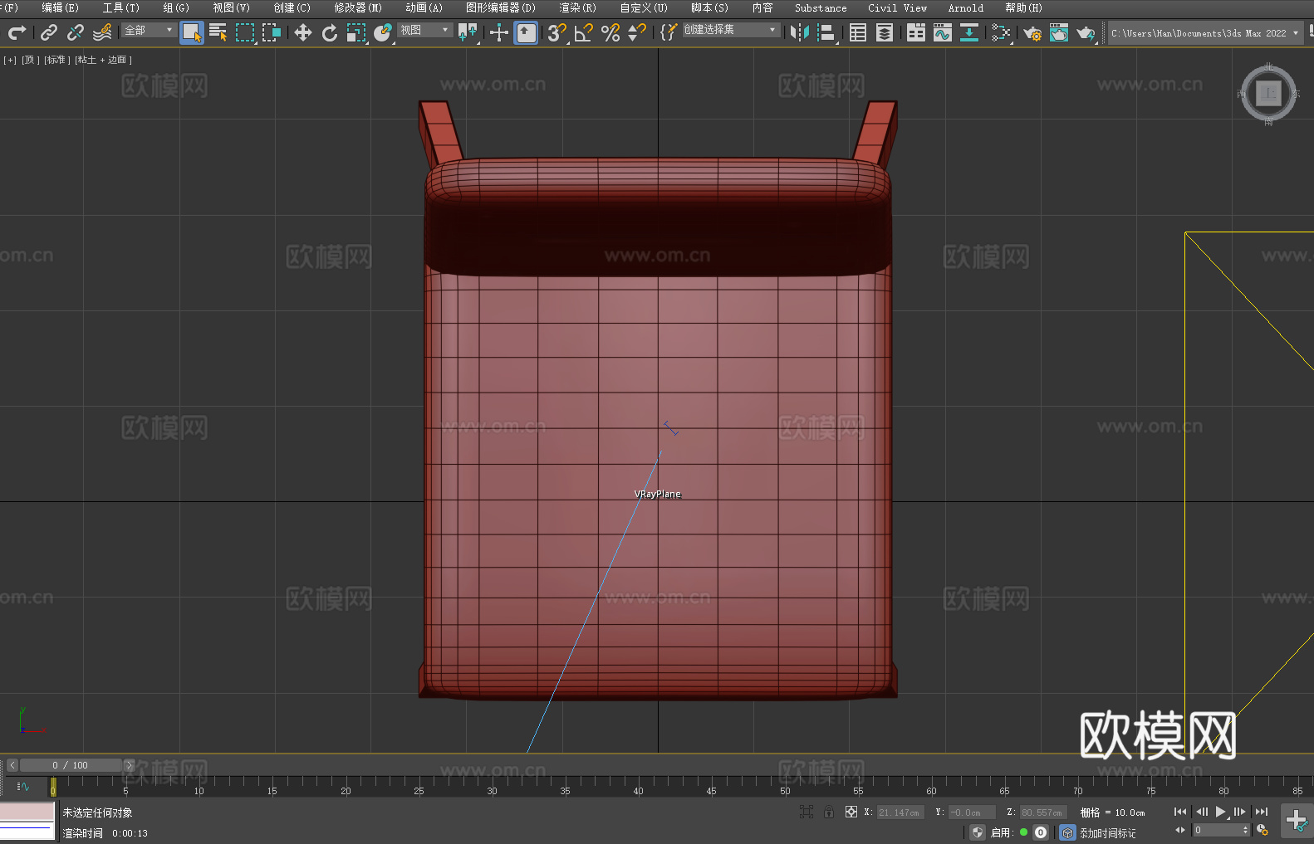Open the Scene Explorer toggle icon

tap(858, 32)
